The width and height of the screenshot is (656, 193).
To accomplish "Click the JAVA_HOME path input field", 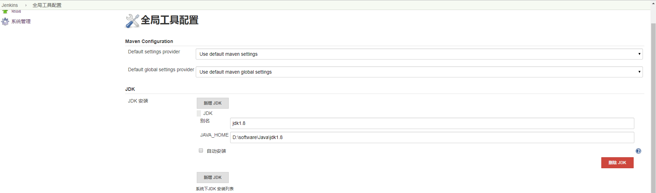I will (432, 137).
